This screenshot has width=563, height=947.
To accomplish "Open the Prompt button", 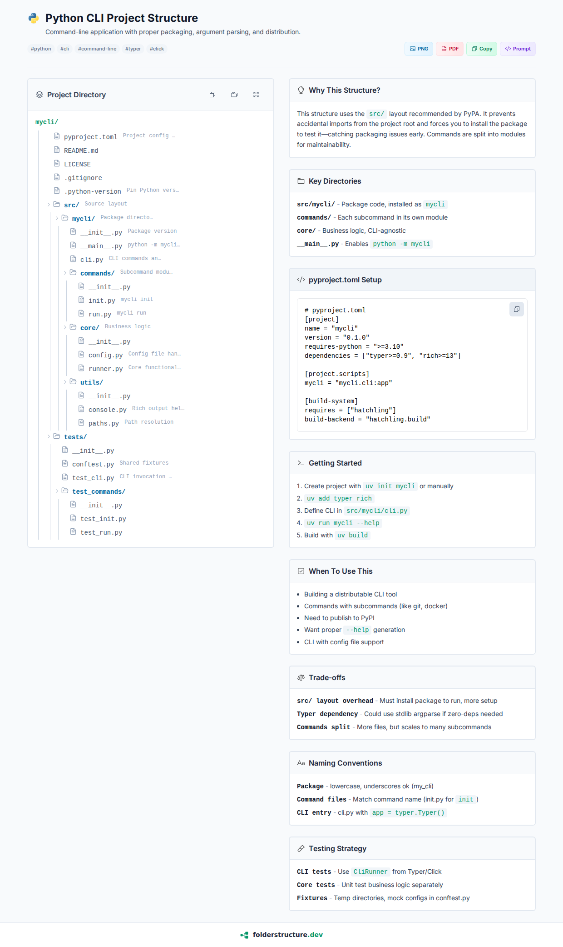I will pos(518,49).
